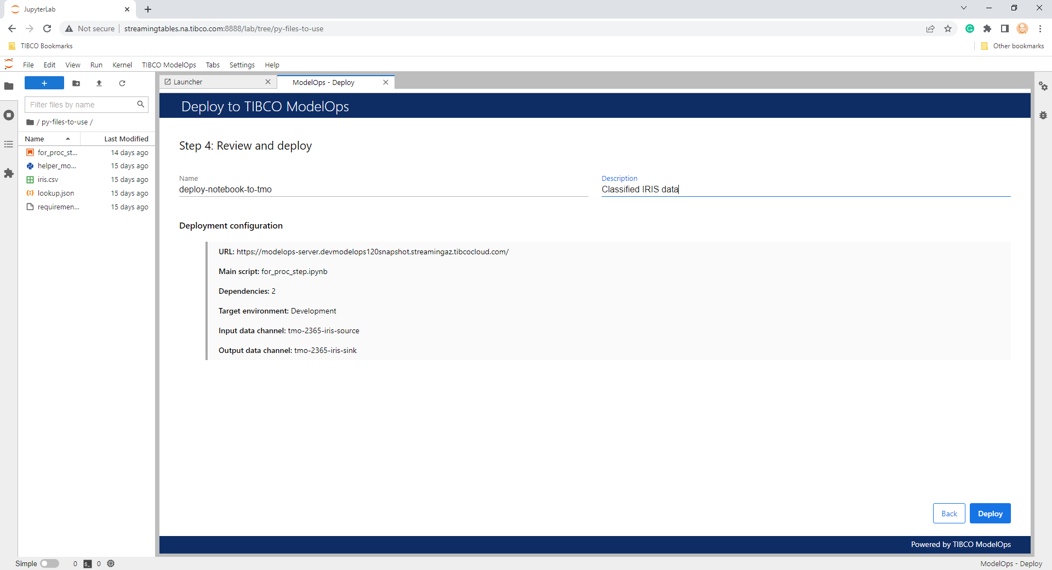Click the share page icon in address bar

(x=930, y=29)
